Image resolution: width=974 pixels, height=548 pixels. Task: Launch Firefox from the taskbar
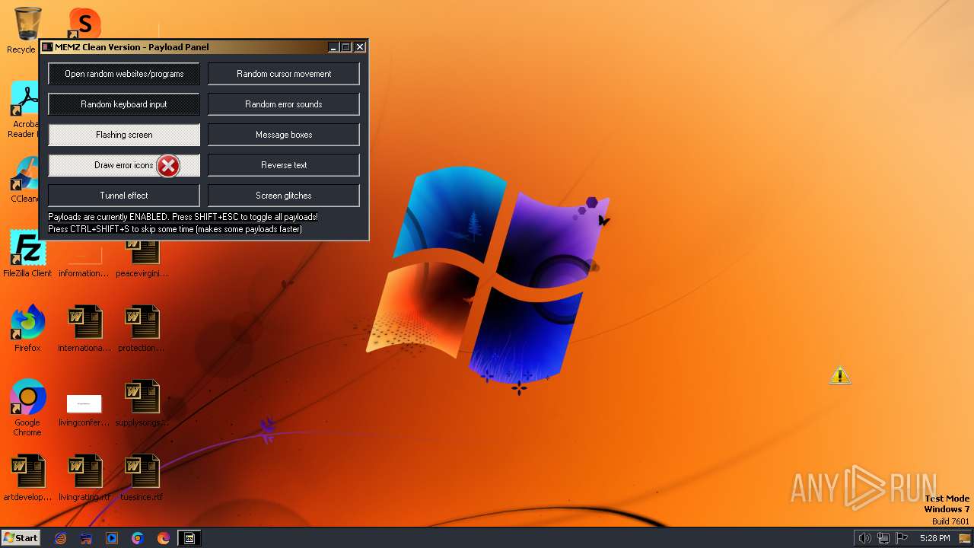[164, 538]
